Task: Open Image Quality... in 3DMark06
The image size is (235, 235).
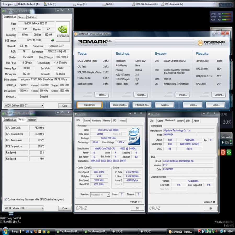Action: [x=120, y=105]
